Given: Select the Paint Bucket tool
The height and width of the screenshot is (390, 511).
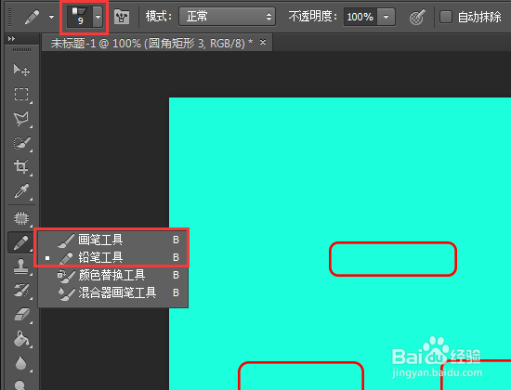Looking at the screenshot, I should tap(21, 339).
